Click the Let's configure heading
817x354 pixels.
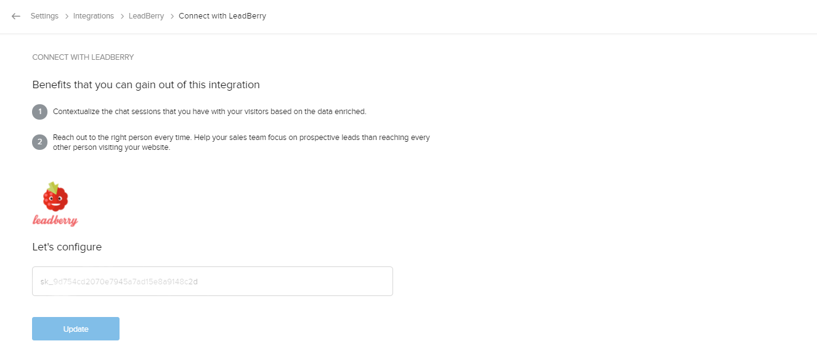pyautogui.click(x=67, y=247)
